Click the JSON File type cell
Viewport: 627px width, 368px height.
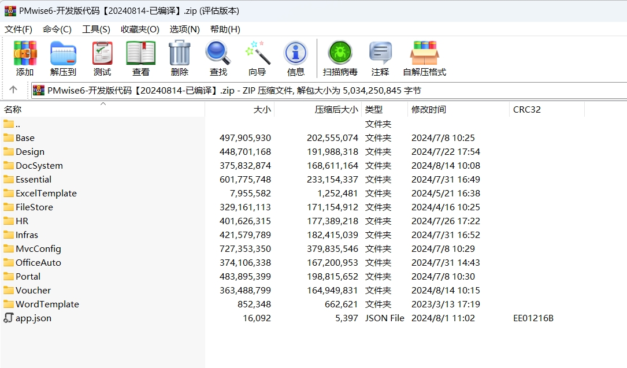point(385,318)
